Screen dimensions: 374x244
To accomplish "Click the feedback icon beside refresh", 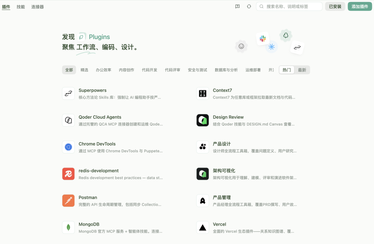I will coord(237,7).
